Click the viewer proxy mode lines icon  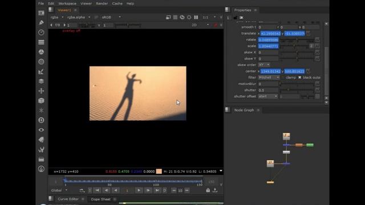[x=175, y=17]
